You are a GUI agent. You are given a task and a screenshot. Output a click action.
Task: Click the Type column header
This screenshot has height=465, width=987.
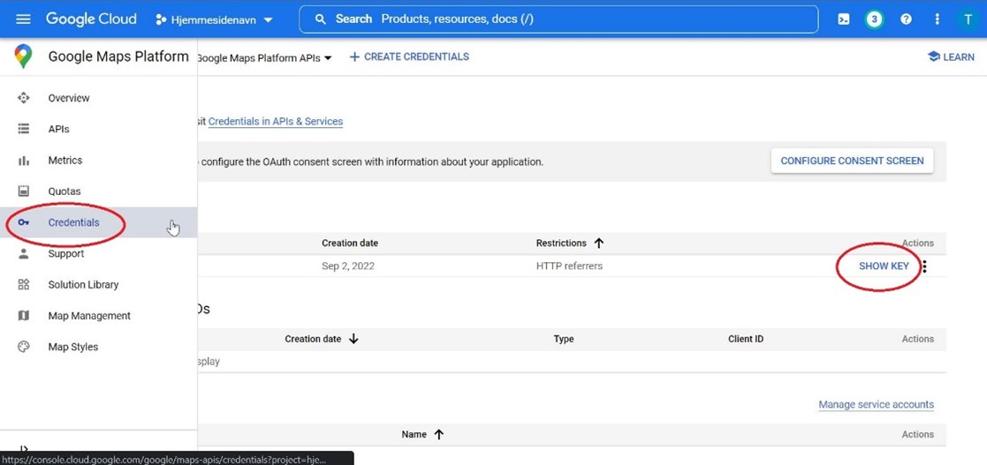564,340
